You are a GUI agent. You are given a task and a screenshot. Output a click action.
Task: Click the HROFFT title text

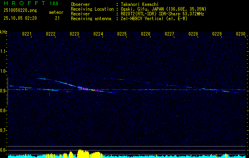coord(23,3)
